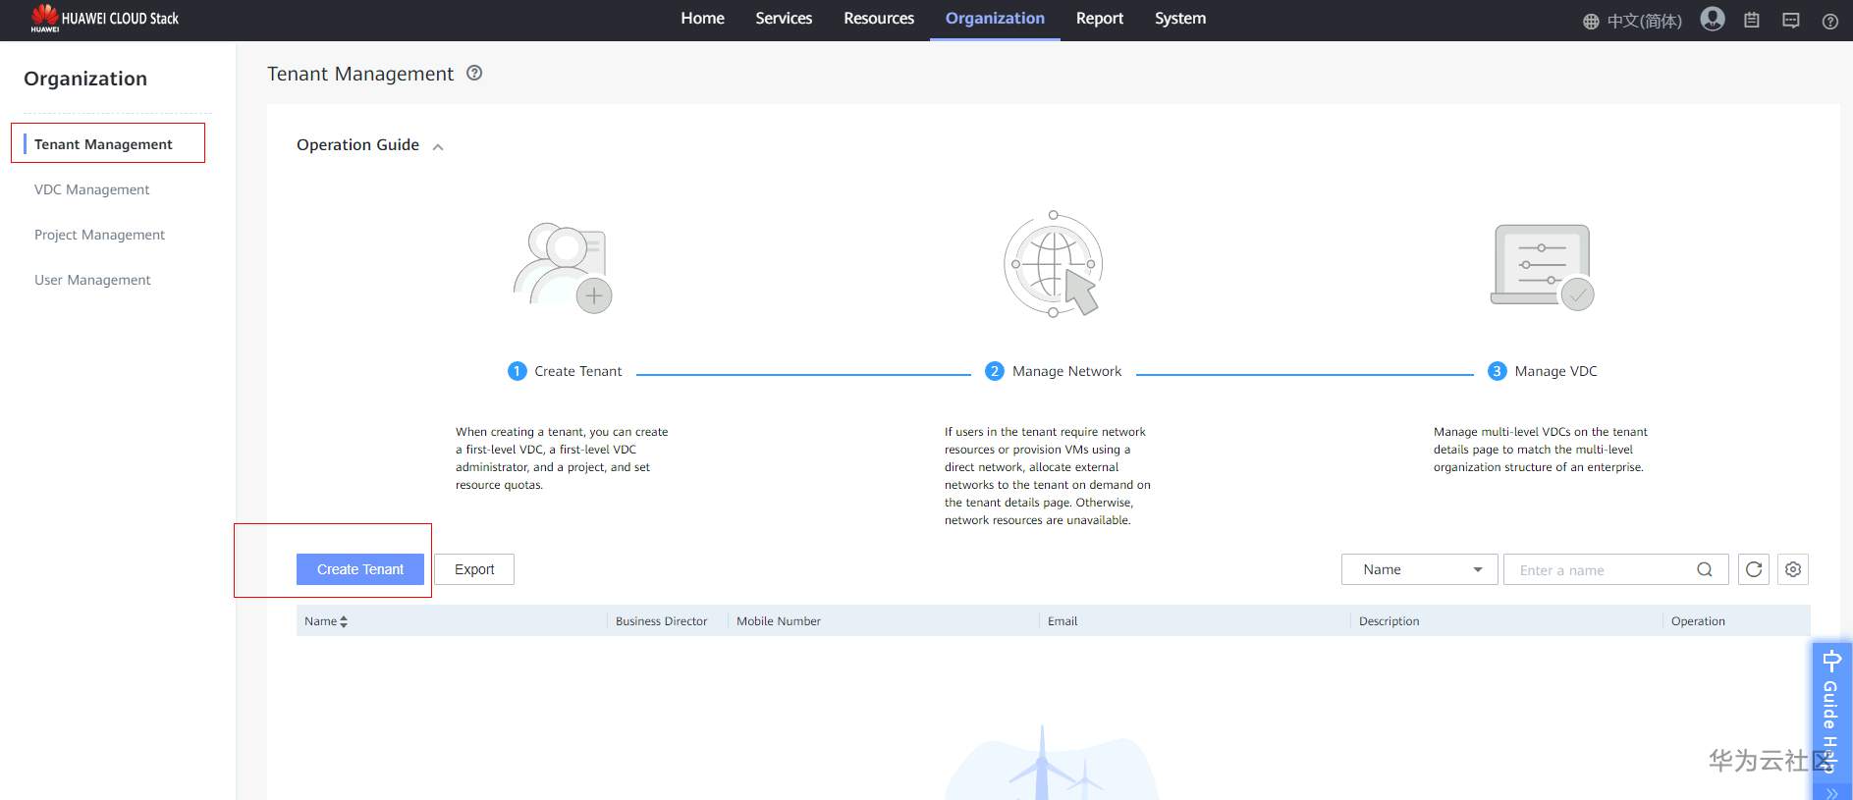This screenshot has width=1853, height=800.
Task: Open the Resources menu
Action: point(879,19)
